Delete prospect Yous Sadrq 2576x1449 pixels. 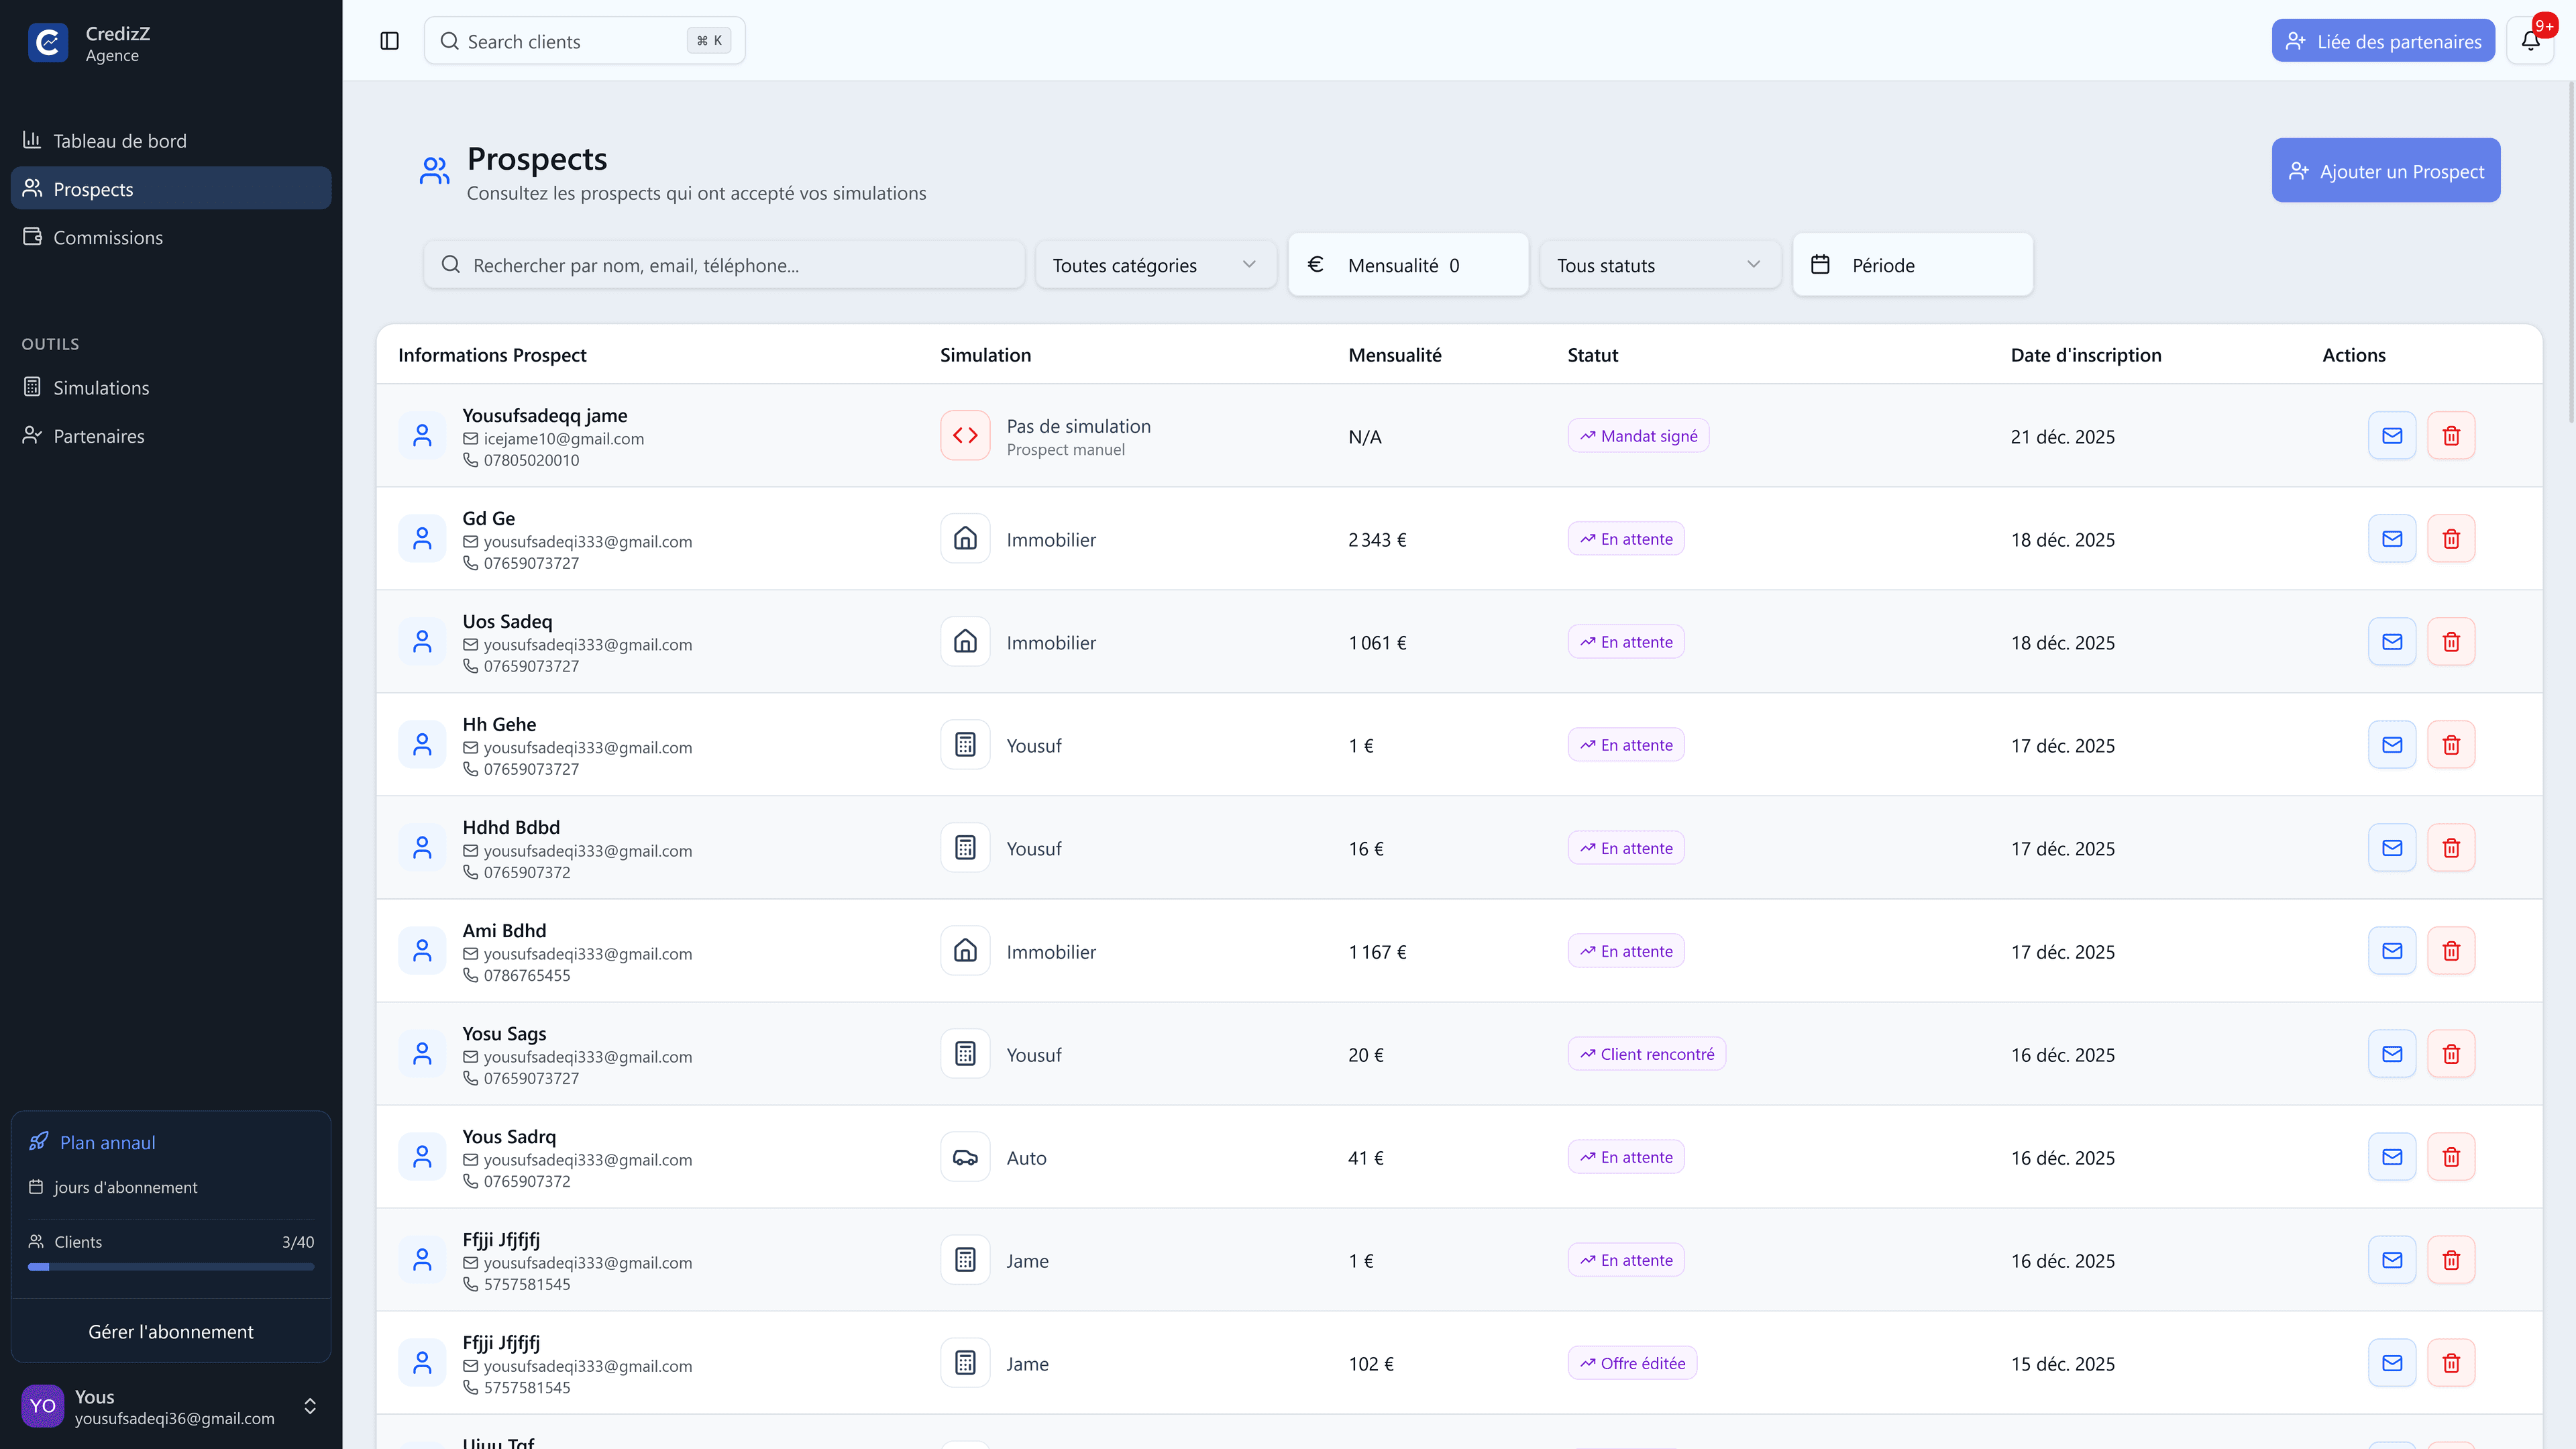pyautogui.click(x=2451, y=1157)
